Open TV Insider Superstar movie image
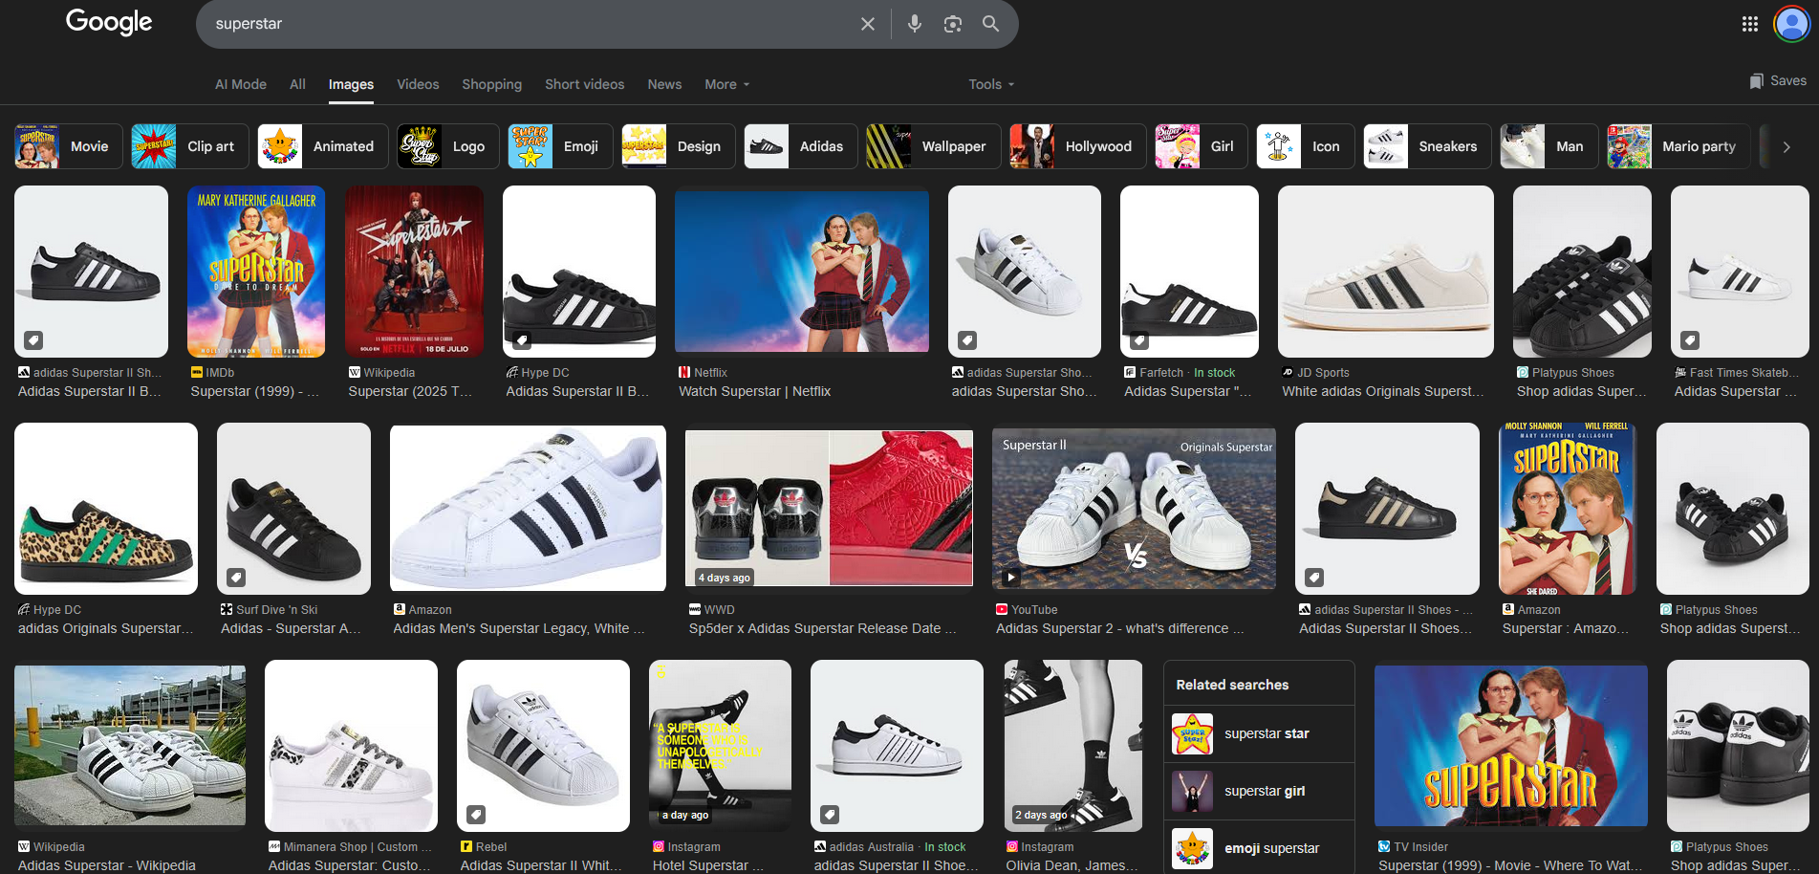This screenshot has height=874, width=1819. coord(1510,746)
